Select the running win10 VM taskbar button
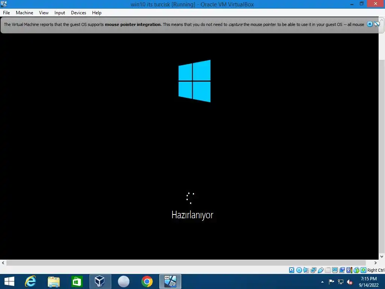Viewport: 385px width, 289px height. coord(170,281)
